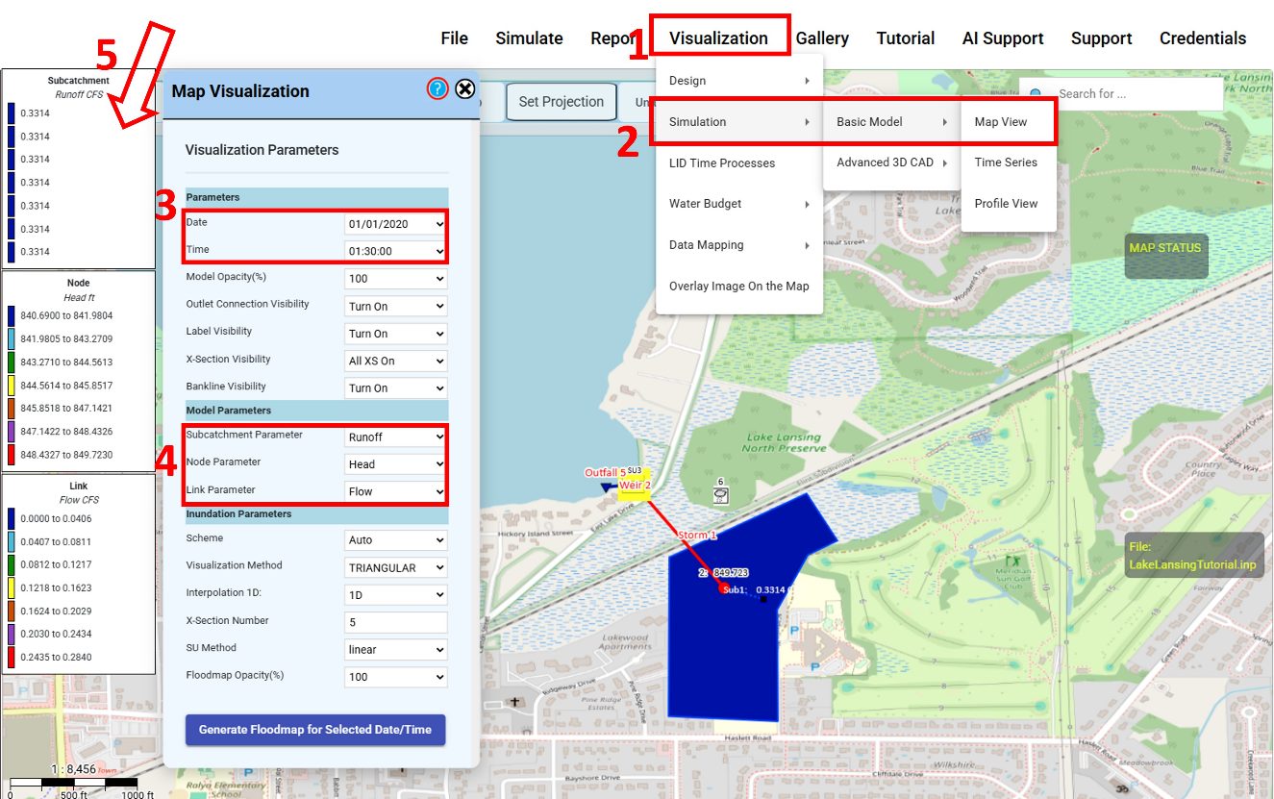The width and height of the screenshot is (1274, 799).
Task: Expand the Basic Model submenu
Action: click(892, 122)
